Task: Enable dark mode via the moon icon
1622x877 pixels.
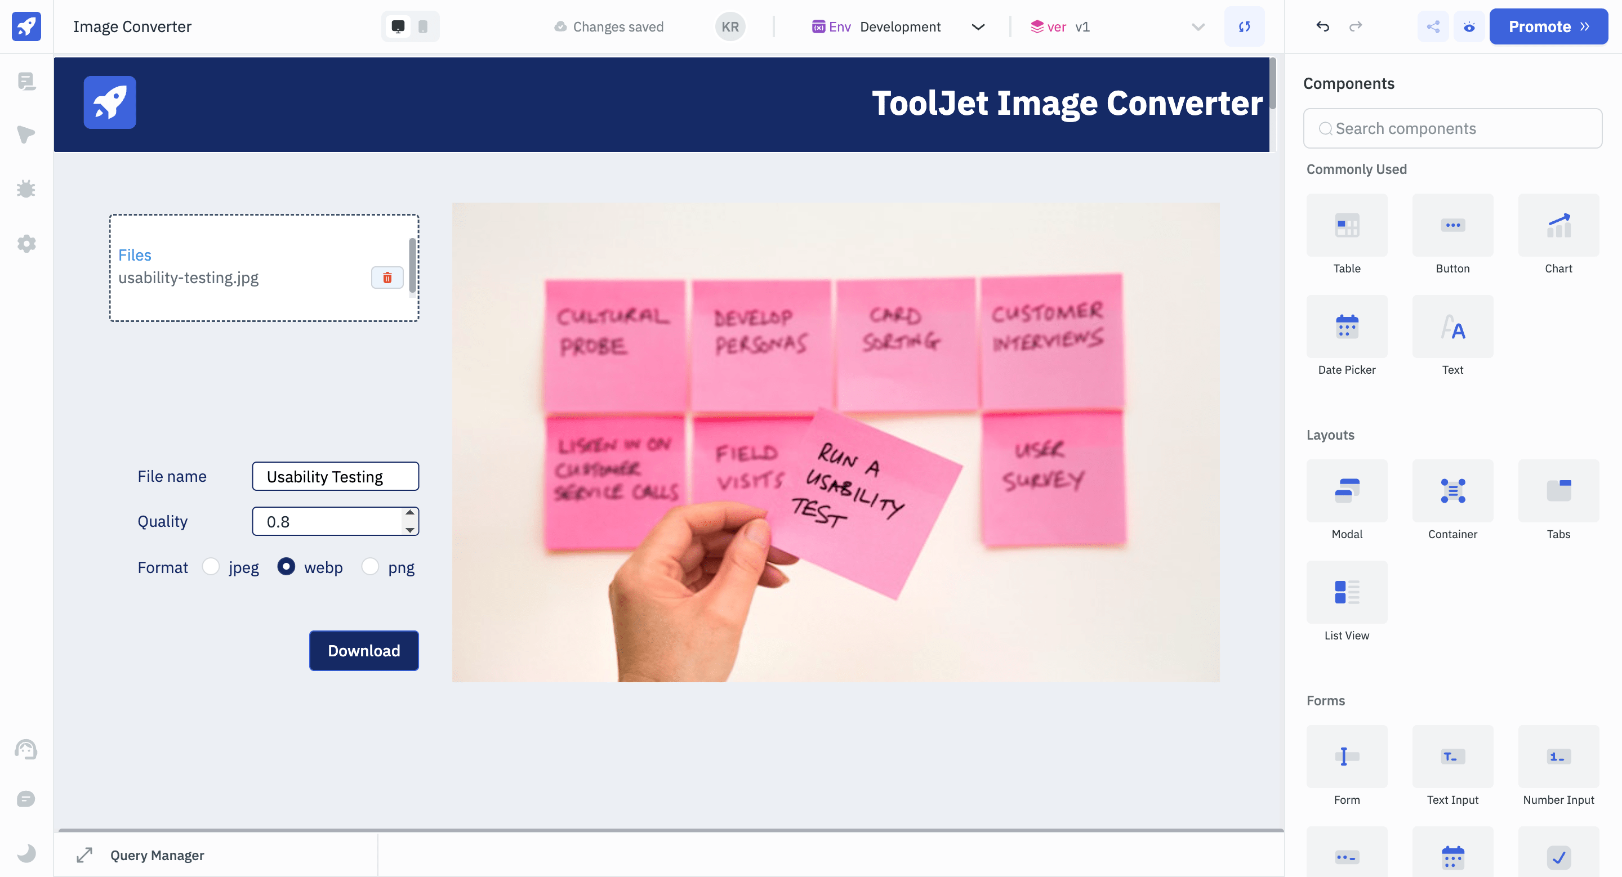Action: pos(26,853)
